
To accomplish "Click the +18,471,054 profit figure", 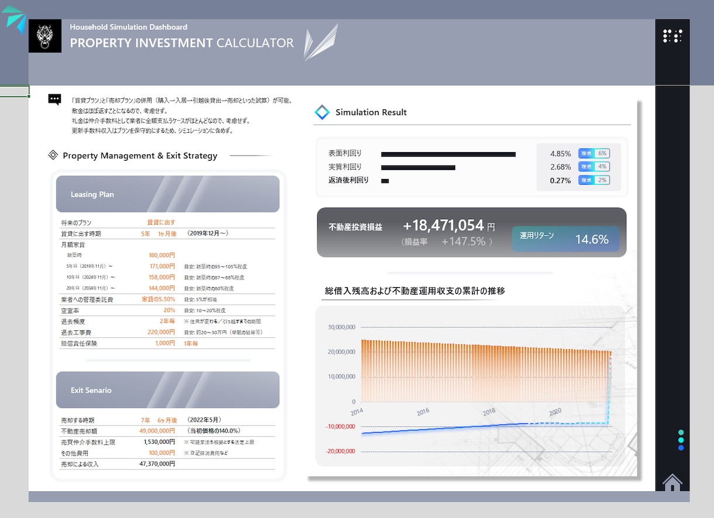I will coord(444,225).
